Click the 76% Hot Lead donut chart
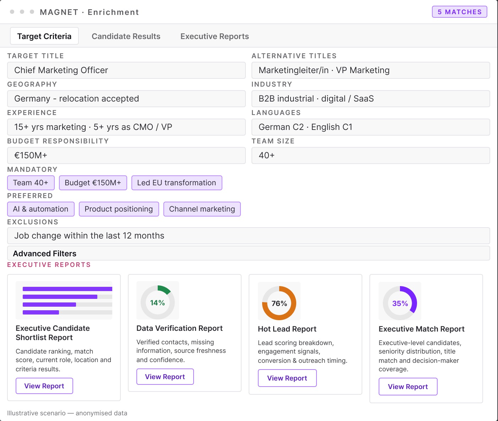The height and width of the screenshot is (421, 498). [x=279, y=303]
